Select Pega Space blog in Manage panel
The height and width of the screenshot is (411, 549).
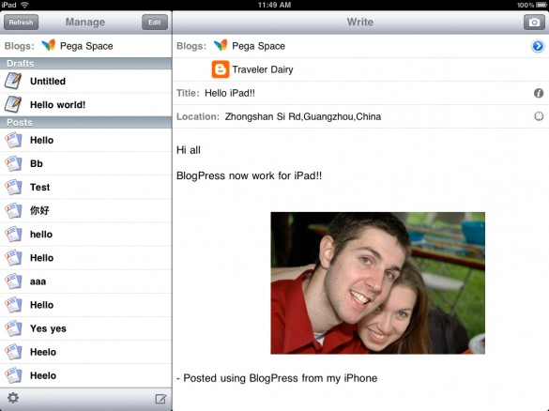click(85, 46)
